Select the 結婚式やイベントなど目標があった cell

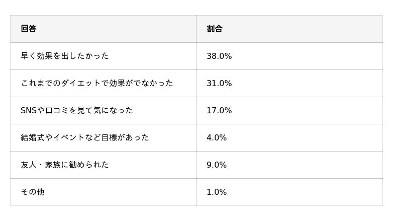(85, 137)
